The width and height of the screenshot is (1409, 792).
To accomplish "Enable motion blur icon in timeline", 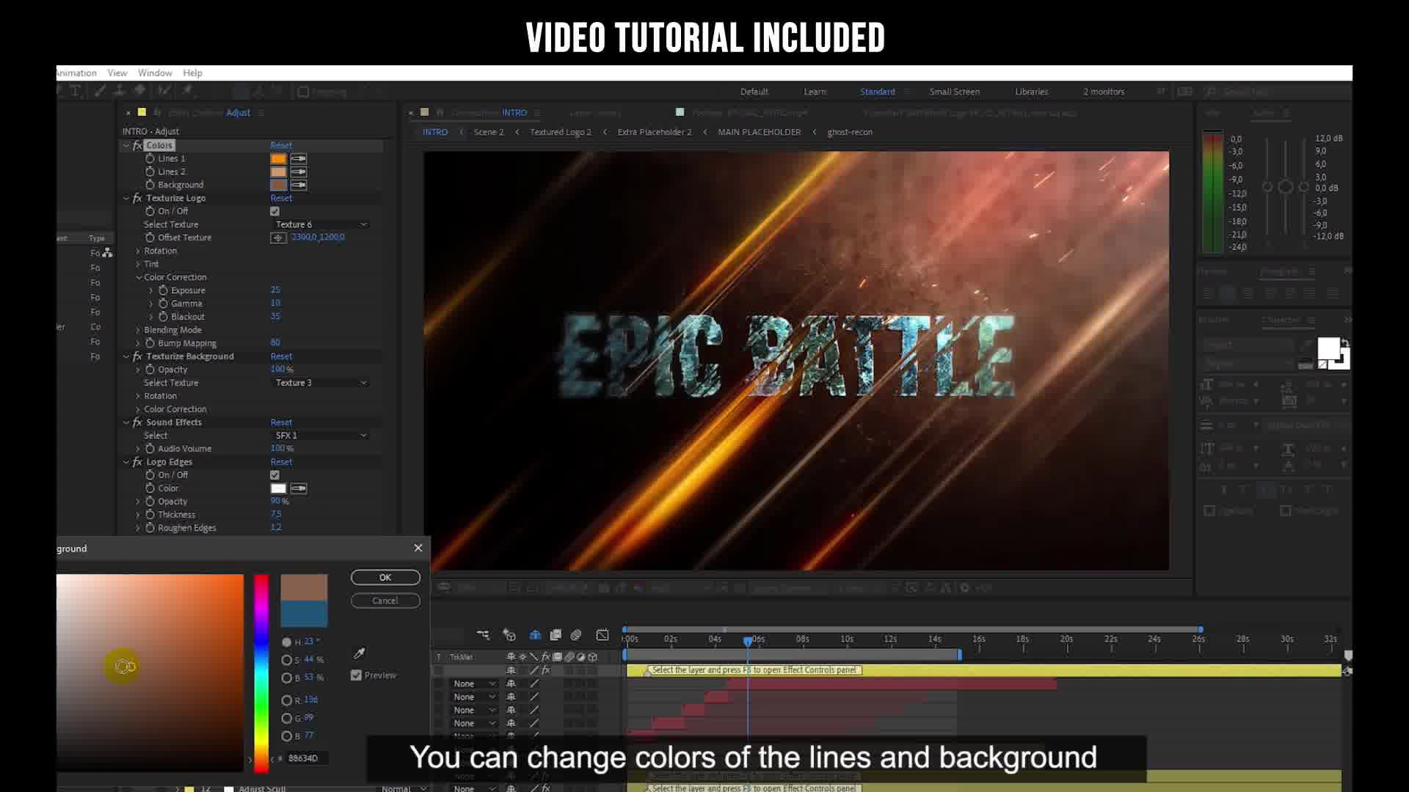I will coord(576,635).
